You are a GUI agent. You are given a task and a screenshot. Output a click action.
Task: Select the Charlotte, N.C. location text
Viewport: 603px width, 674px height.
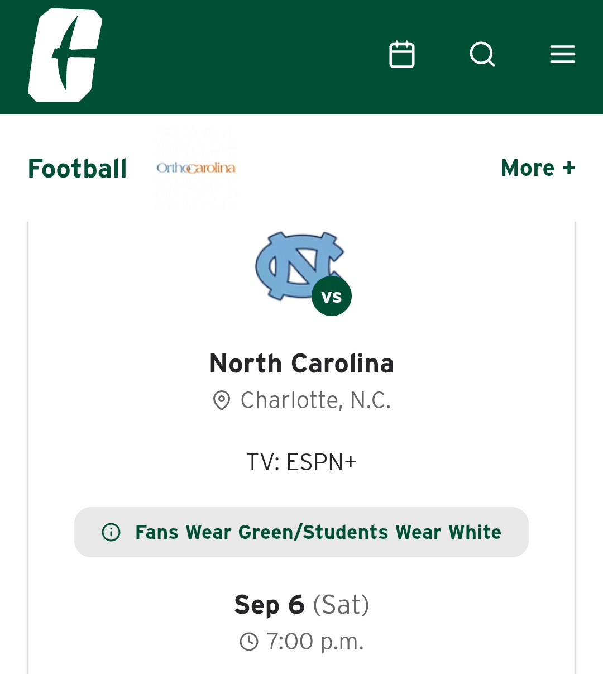tap(315, 400)
